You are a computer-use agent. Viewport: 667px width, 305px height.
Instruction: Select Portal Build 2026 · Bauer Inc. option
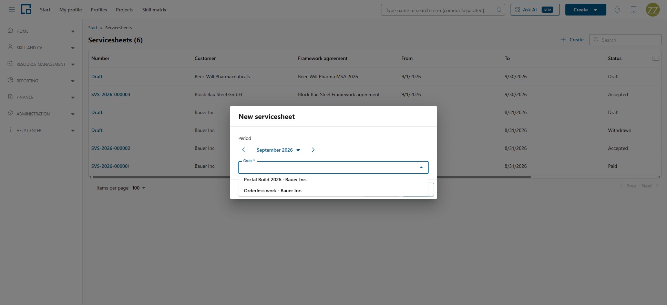pos(333,180)
